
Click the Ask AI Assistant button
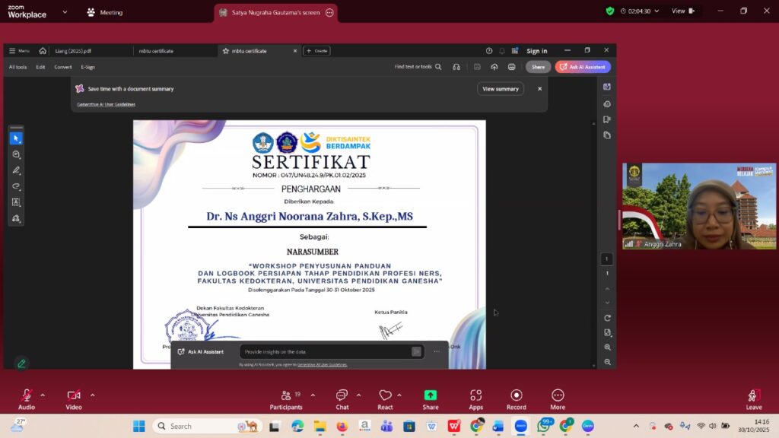(x=583, y=67)
